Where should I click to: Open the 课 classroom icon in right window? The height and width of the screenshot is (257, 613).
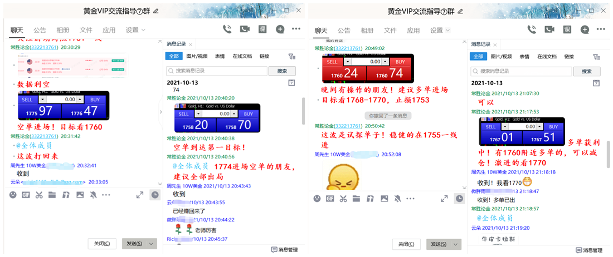[567, 29]
